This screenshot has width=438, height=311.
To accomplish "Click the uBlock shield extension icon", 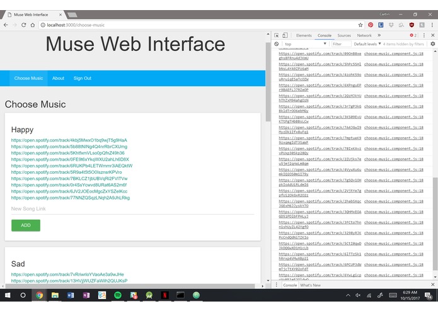I will pyautogui.click(x=412, y=25).
